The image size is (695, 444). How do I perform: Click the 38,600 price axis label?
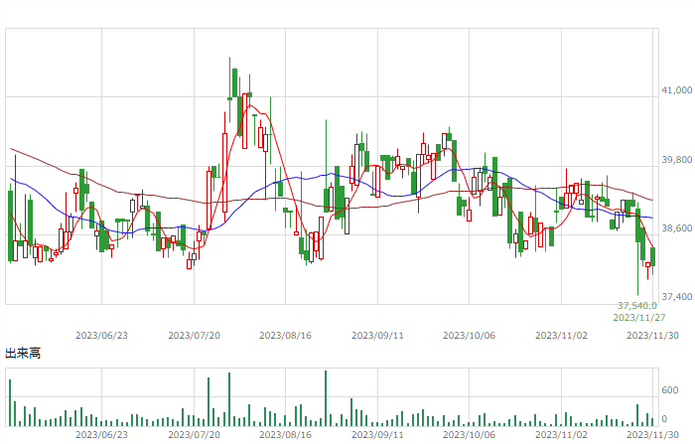point(676,228)
